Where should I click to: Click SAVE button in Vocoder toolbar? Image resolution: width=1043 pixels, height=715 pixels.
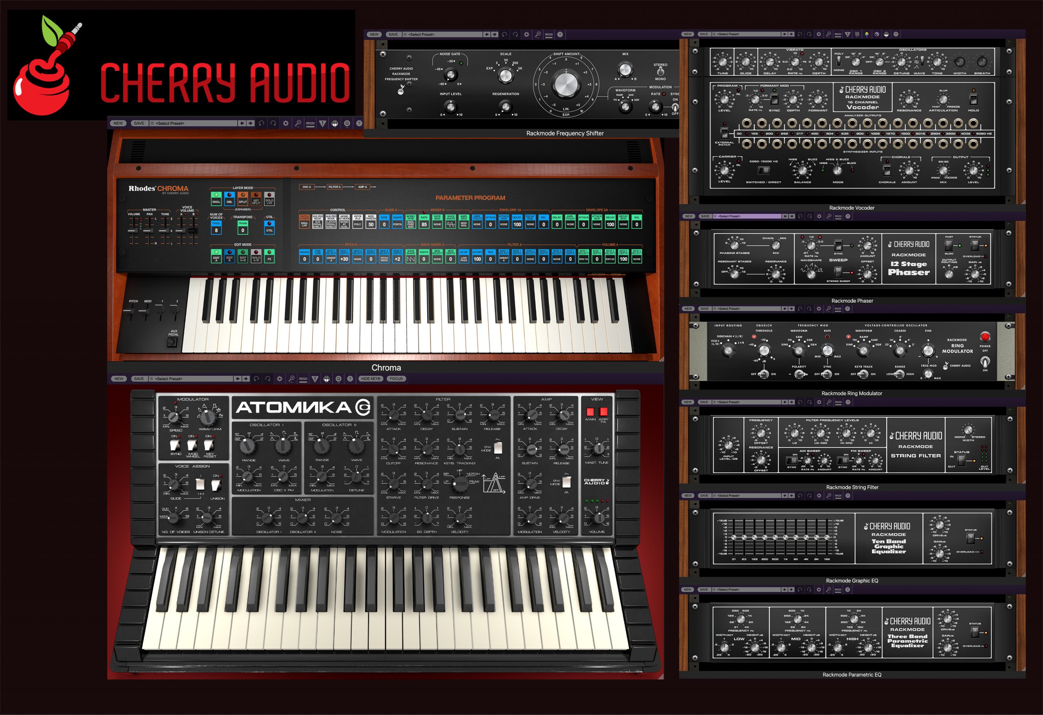point(704,34)
